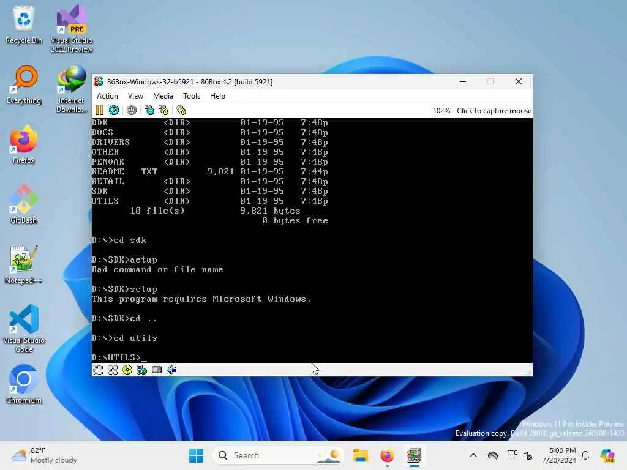Open the weather widget showing 82°F
The image size is (627, 470).
click(x=44, y=455)
